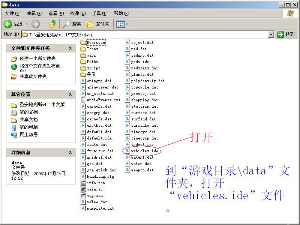This screenshot has width=300, height=225.
Task: Click 共享此文件夹 link
Action: tap(33, 76)
